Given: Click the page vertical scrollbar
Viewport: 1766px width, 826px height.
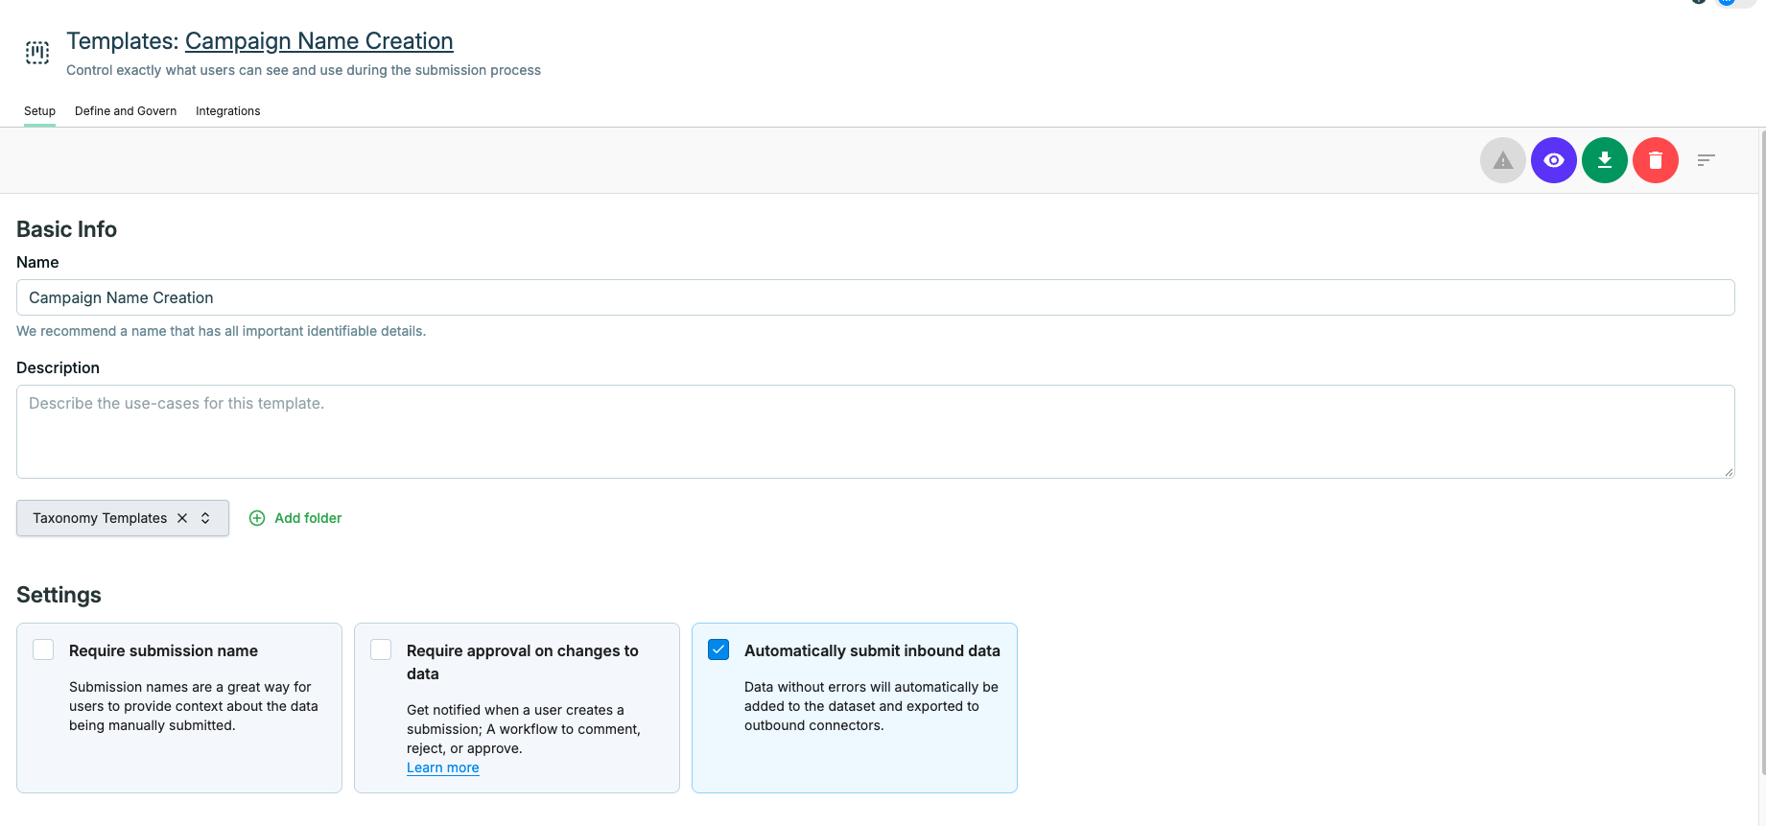Looking at the screenshot, I should (x=1762, y=451).
